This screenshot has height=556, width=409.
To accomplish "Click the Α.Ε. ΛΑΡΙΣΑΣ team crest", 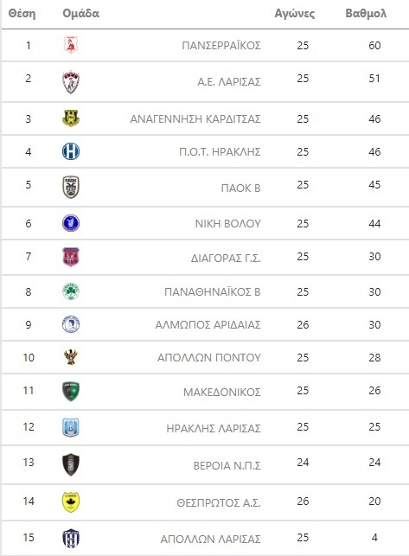I will point(71,82).
